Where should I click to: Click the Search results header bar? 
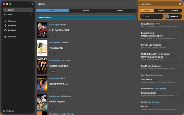tap(86, 17)
